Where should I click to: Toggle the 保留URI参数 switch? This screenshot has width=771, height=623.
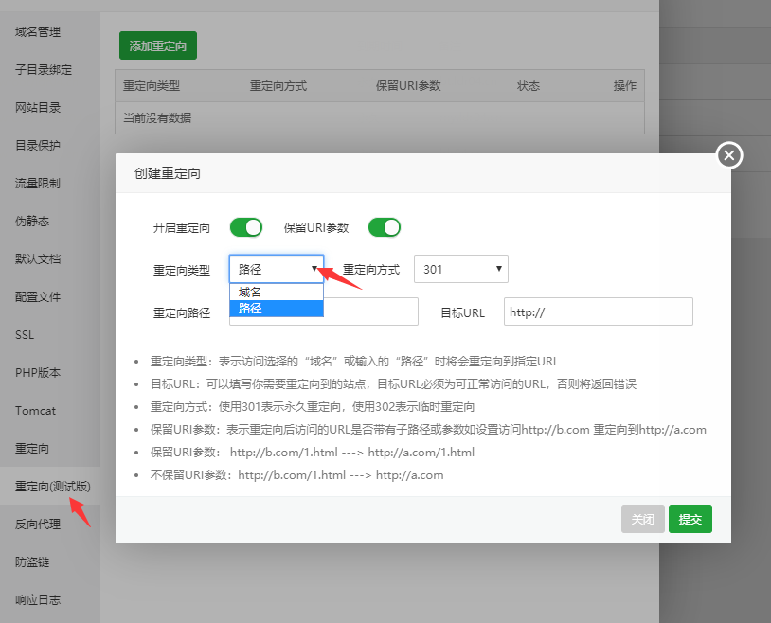point(385,227)
